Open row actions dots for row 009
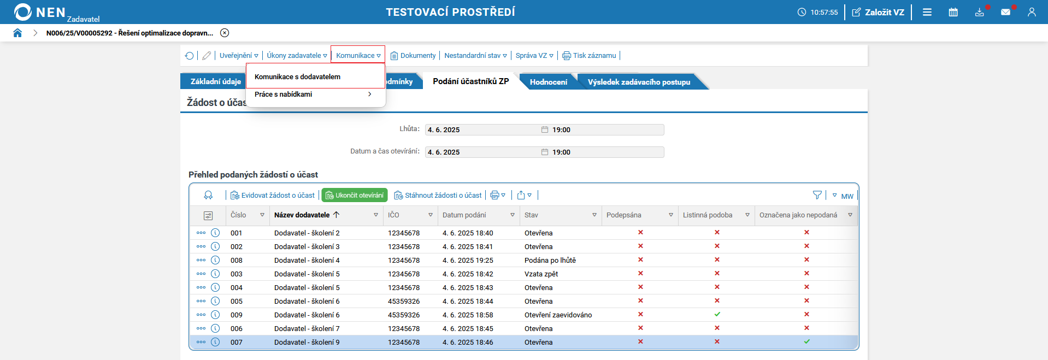Viewport: 1048px width, 360px height. [201, 315]
